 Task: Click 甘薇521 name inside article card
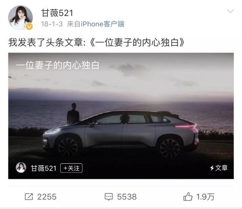[43, 168]
